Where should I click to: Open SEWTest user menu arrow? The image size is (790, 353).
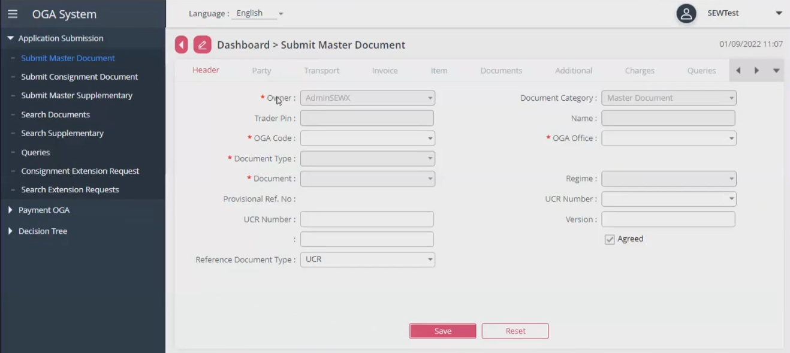tap(779, 13)
